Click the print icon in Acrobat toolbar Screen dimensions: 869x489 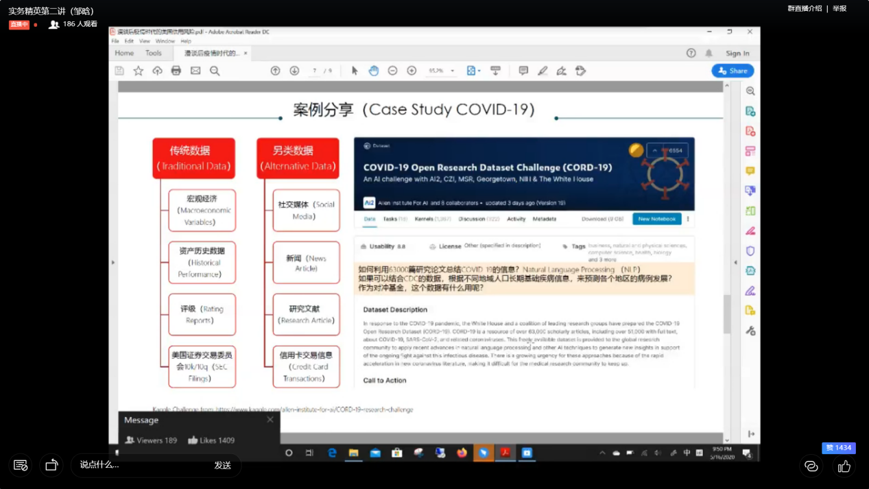click(x=176, y=71)
